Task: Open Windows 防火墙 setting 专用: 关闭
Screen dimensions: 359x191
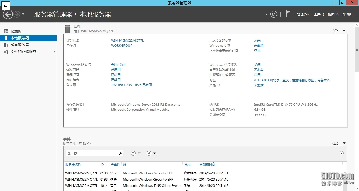Action: [118, 65]
